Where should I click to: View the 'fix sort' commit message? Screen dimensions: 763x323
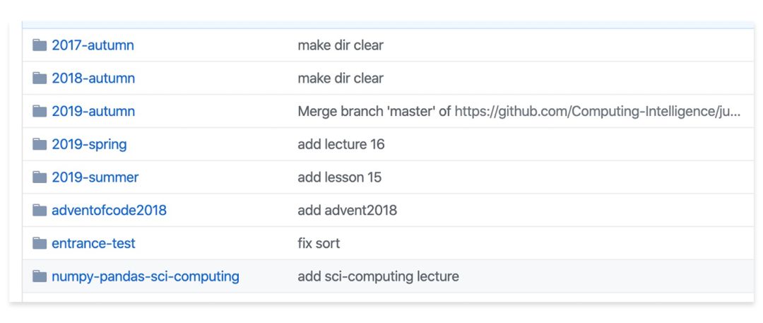[319, 243]
